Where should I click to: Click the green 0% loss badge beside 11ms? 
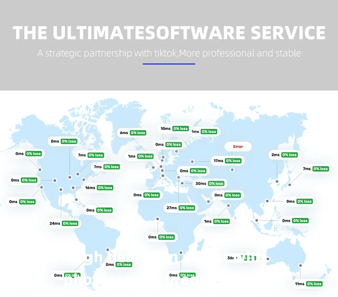coord(314,284)
